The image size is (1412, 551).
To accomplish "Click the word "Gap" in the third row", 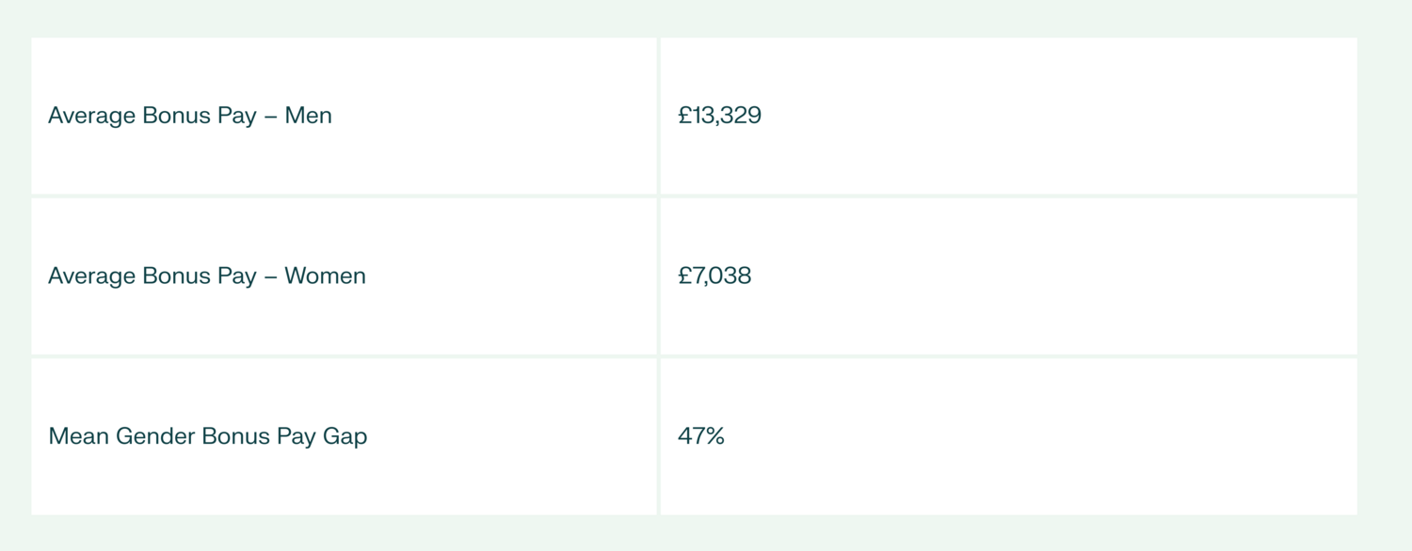I will 345,437.
